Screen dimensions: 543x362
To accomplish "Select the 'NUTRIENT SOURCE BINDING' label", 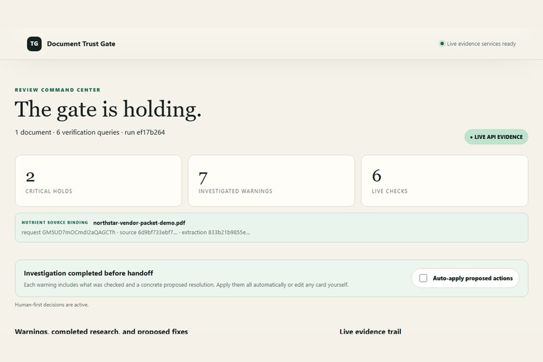I will [55, 222].
